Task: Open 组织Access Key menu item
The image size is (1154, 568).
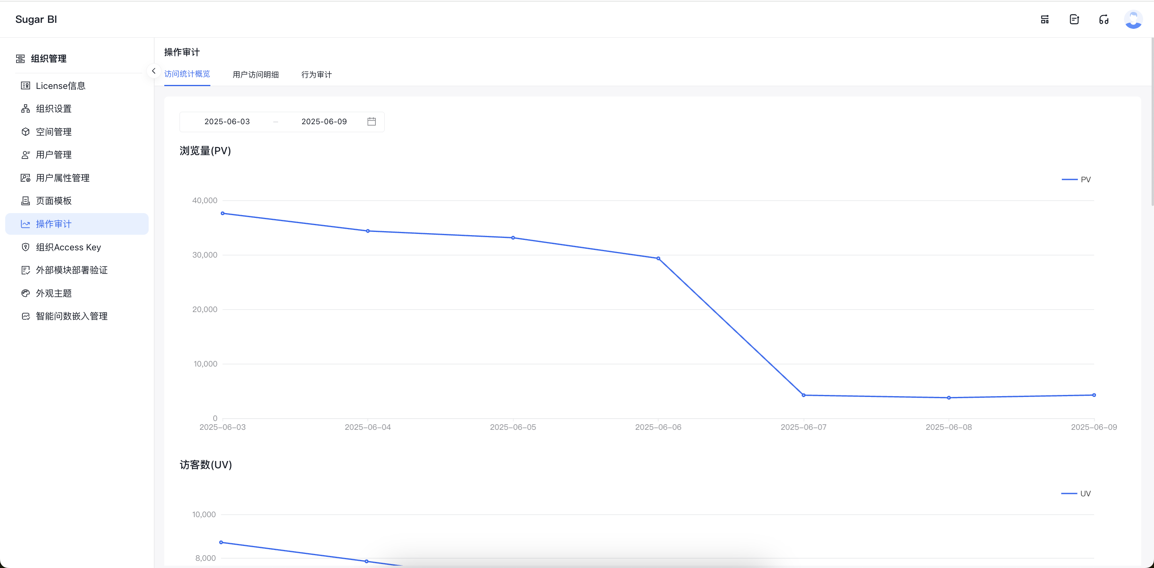Action: tap(77, 247)
